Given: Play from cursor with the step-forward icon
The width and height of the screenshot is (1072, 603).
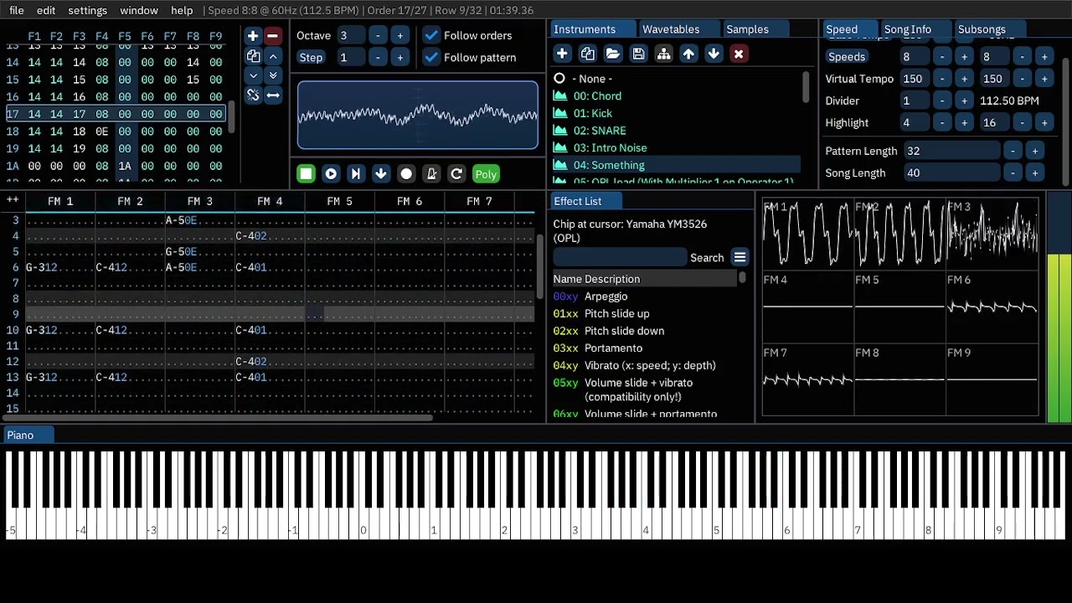Looking at the screenshot, I should (356, 174).
